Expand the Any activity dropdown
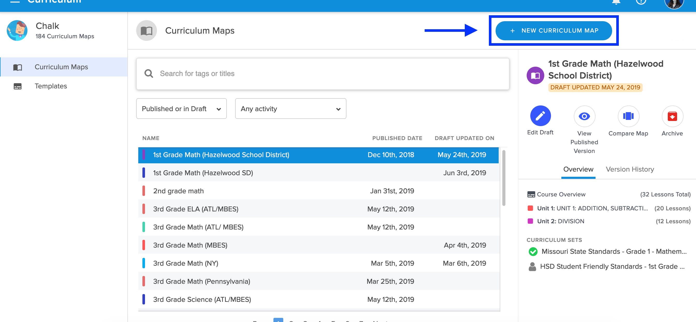This screenshot has height=322, width=696. click(x=291, y=109)
